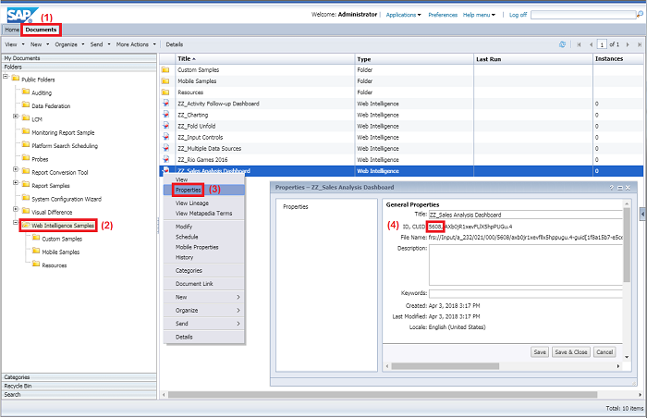The image size is (647, 418).
Task: Expand the Report Samples folder node
Action: point(15,184)
